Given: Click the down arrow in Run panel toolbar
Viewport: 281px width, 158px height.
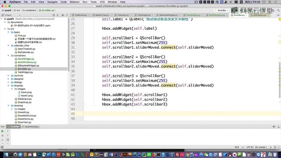Looking at the screenshot, I should click(8, 136).
